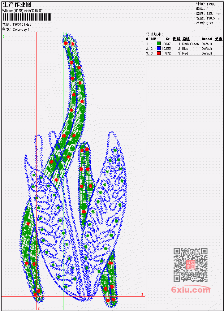Click the red marker 2 at right edge
Viewport: 224px width, 311px height.
tap(142, 294)
